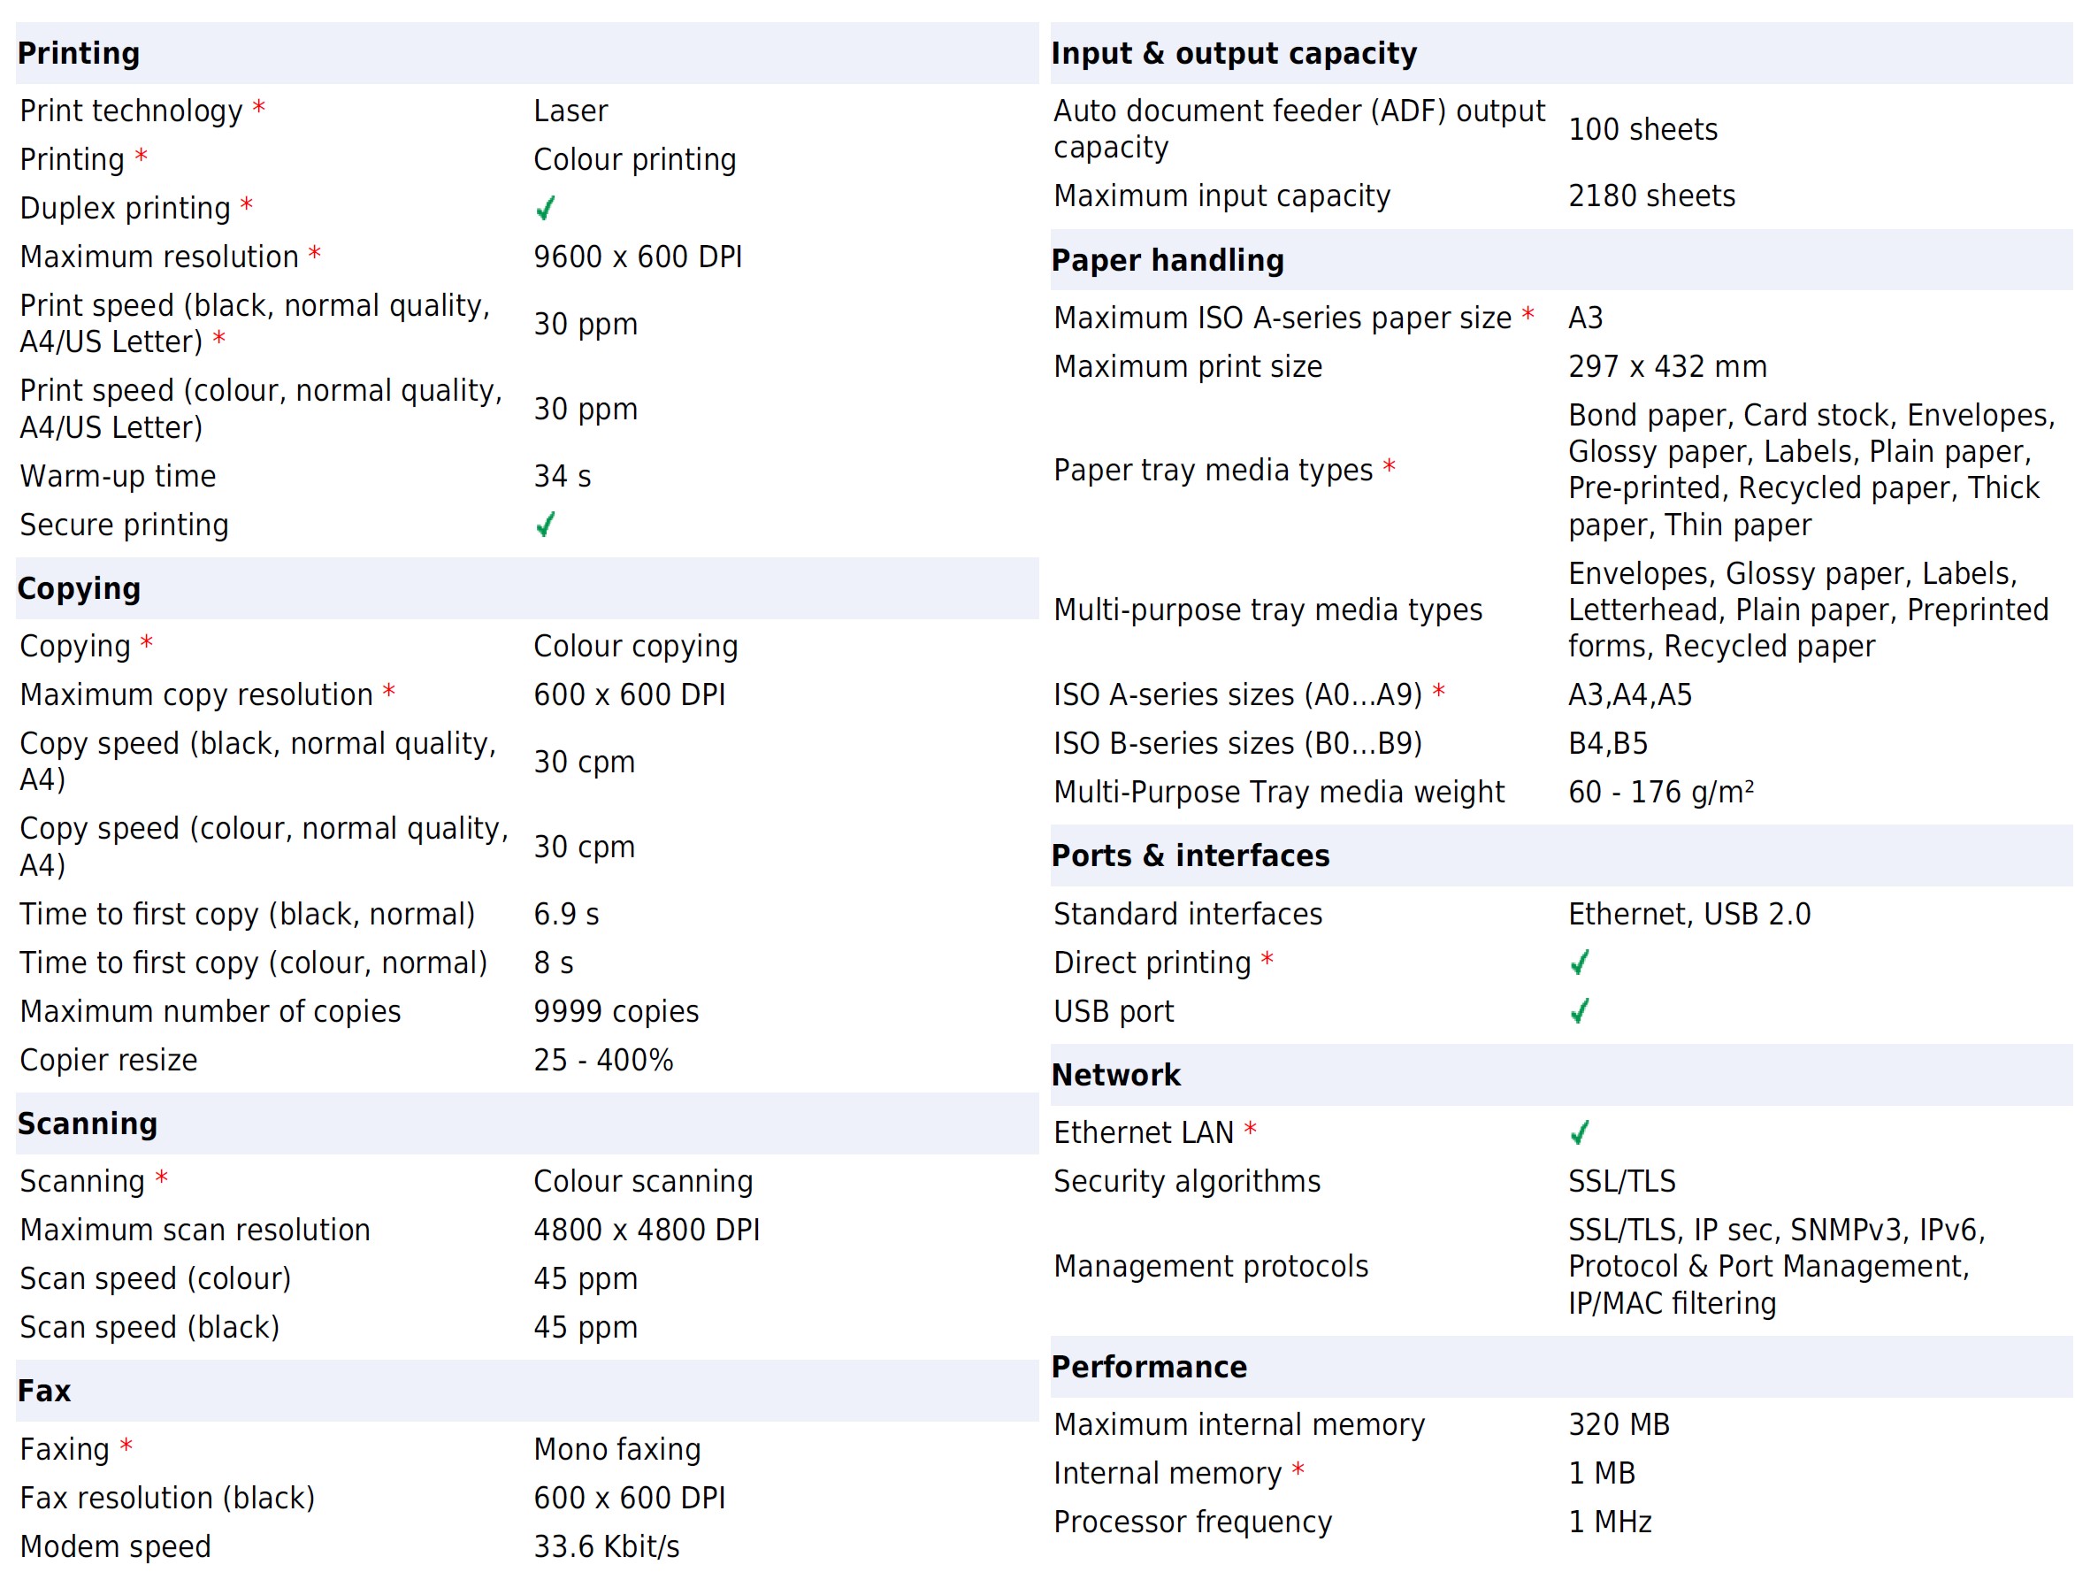This screenshot has height=1580, width=2075.
Task: Select the Printing section header
Action: (79, 54)
